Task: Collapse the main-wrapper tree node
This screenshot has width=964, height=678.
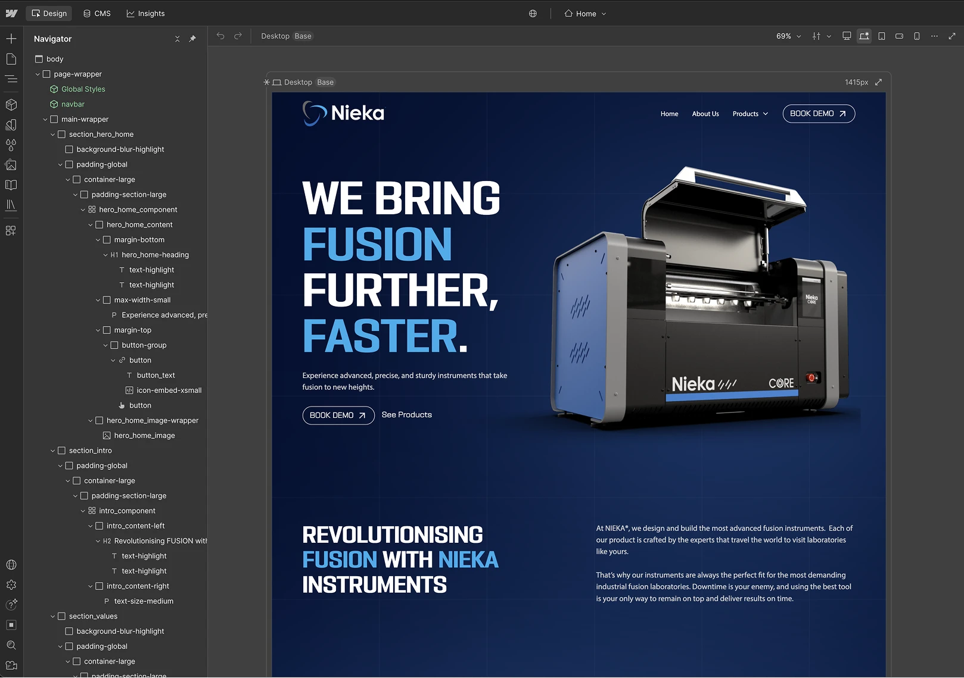Action: coord(45,120)
